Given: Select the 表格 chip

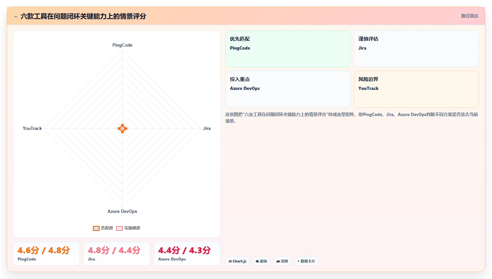Looking at the screenshot, I should 261,261.
